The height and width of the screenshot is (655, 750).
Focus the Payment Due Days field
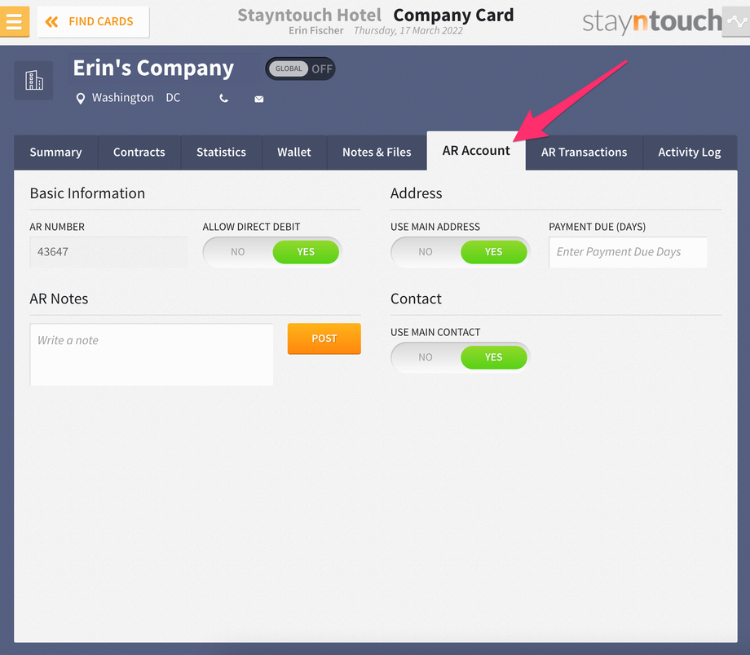pyautogui.click(x=628, y=252)
